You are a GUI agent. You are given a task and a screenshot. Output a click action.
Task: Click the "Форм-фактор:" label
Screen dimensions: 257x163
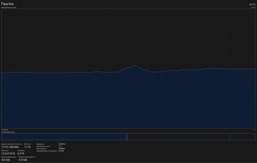click(42, 149)
